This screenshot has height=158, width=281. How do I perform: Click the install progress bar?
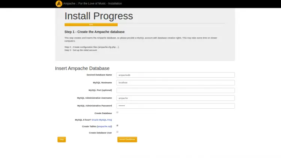91,25
